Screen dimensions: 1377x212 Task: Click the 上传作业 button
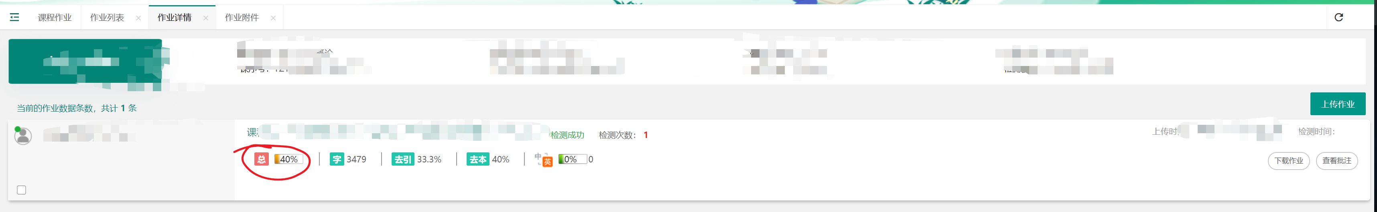1337,104
